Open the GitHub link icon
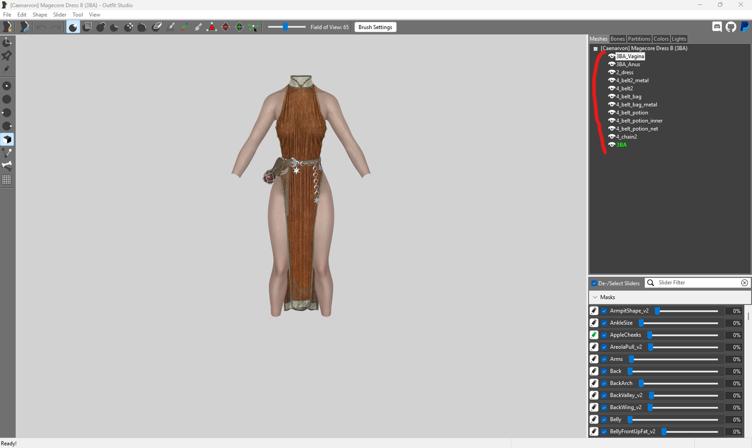 click(731, 27)
